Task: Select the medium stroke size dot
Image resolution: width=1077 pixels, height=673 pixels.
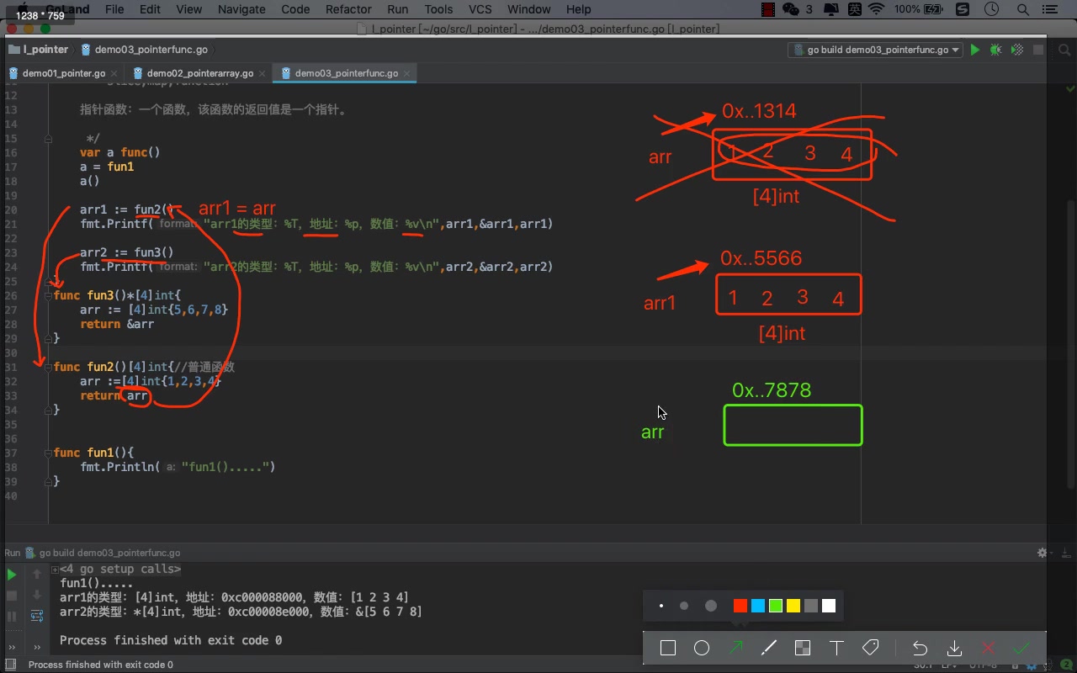Action: point(684,606)
